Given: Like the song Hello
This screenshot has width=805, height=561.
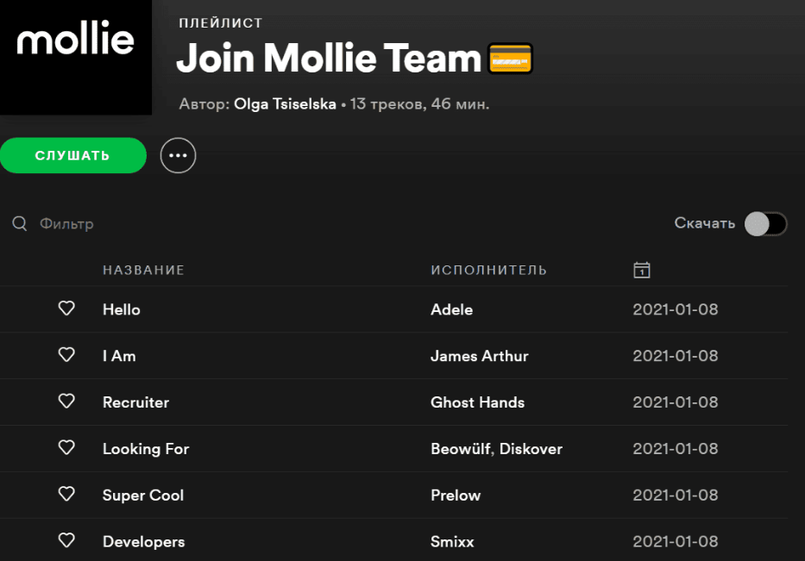Looking at the screenshot, I should coord(66,309).
